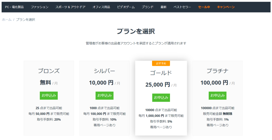Open the PC・電化製品 menu
The height and width of the screenshot is (140, 272).
[14, 7]
